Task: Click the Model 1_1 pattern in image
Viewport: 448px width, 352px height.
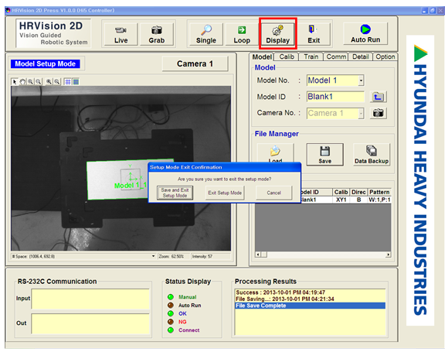Action: click(x=131, y=186)
